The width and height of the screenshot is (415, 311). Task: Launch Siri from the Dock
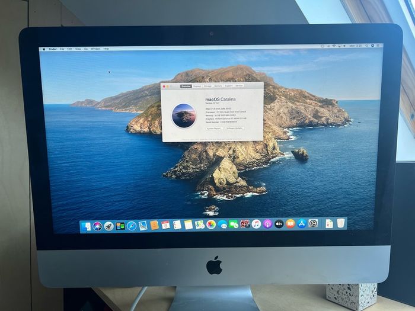pyautogui.click(x=97, y=226)
